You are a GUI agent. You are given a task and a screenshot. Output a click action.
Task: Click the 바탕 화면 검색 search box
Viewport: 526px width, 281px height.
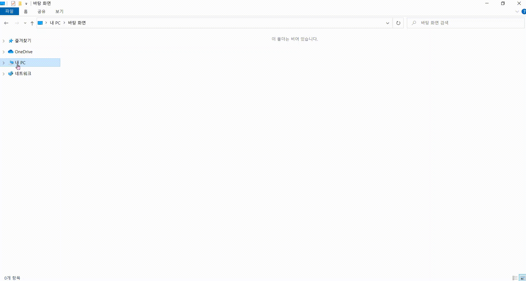[x=465, y=23]
